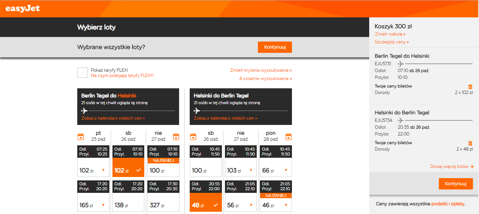Click the plus icon next to Dodaj więcej lotów
Screen dimensions: 479x214
472,166
